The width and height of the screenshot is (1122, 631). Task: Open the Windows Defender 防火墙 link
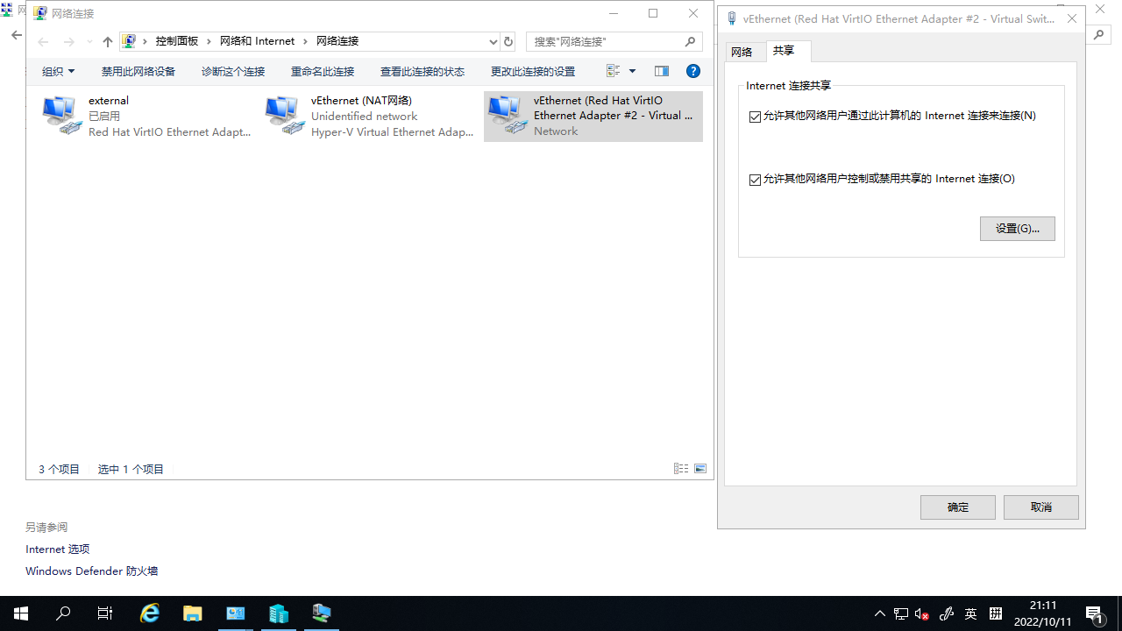coord(92,571)
